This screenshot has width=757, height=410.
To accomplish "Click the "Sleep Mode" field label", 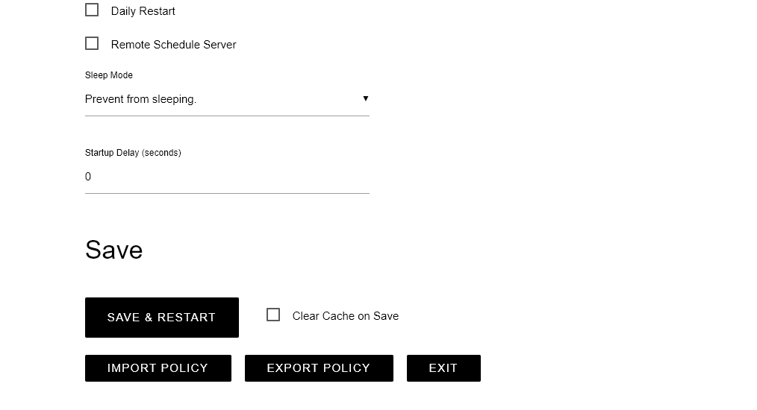I will [x=109, y=75].
